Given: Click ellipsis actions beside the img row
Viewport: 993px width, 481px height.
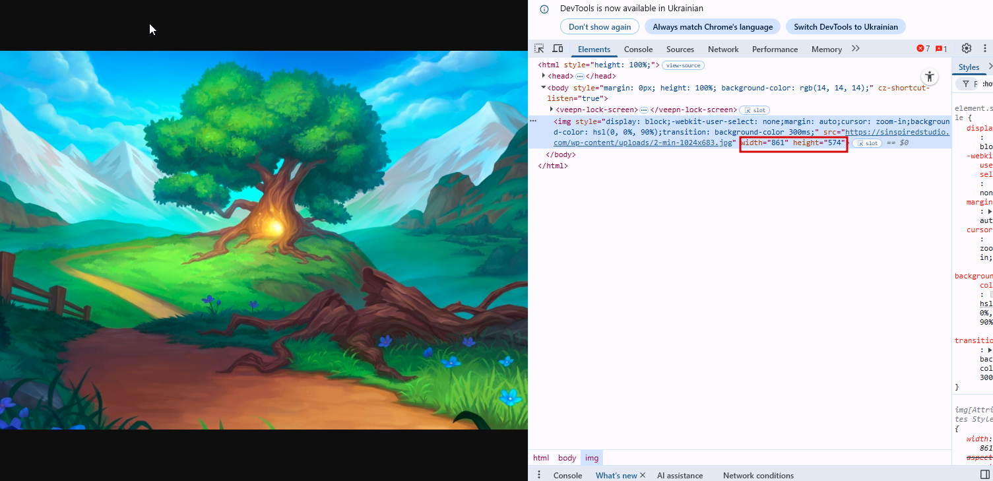Looking at the screenshot, I should coord(533,121).
